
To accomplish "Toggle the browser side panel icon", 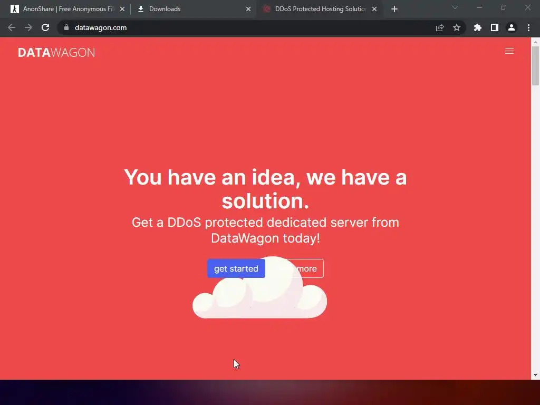I will pos(495,27).
